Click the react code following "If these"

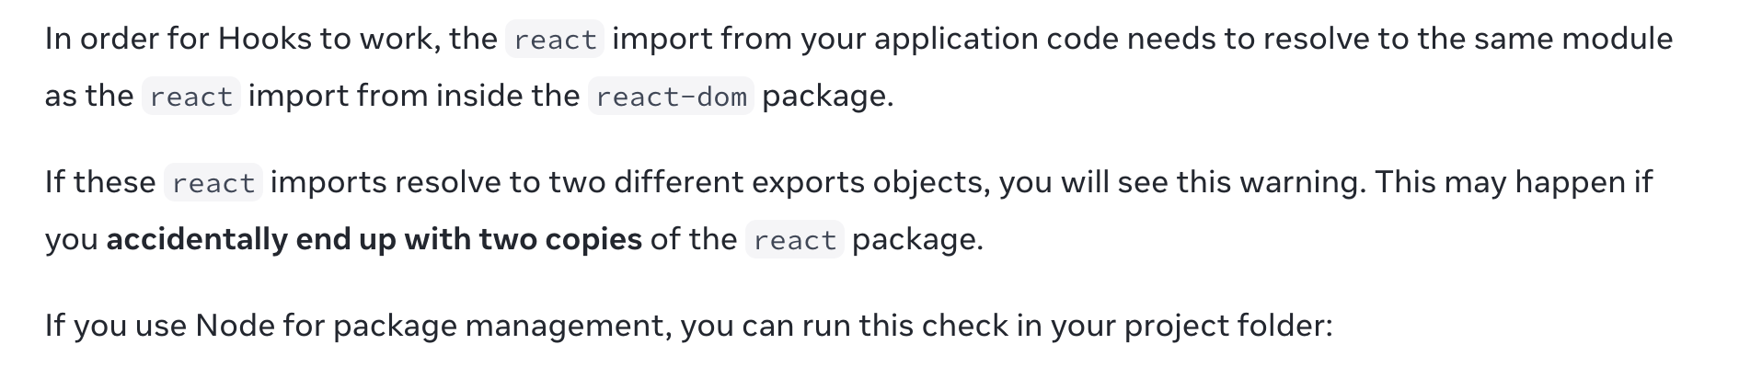click(x=213, y=183)
